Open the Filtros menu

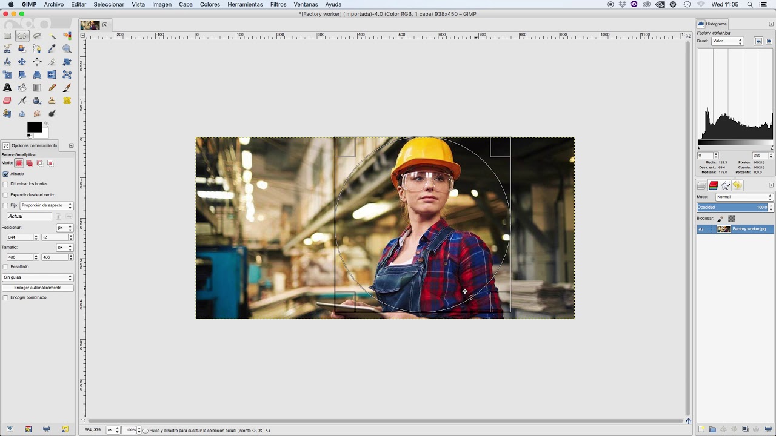click(278, 4)
